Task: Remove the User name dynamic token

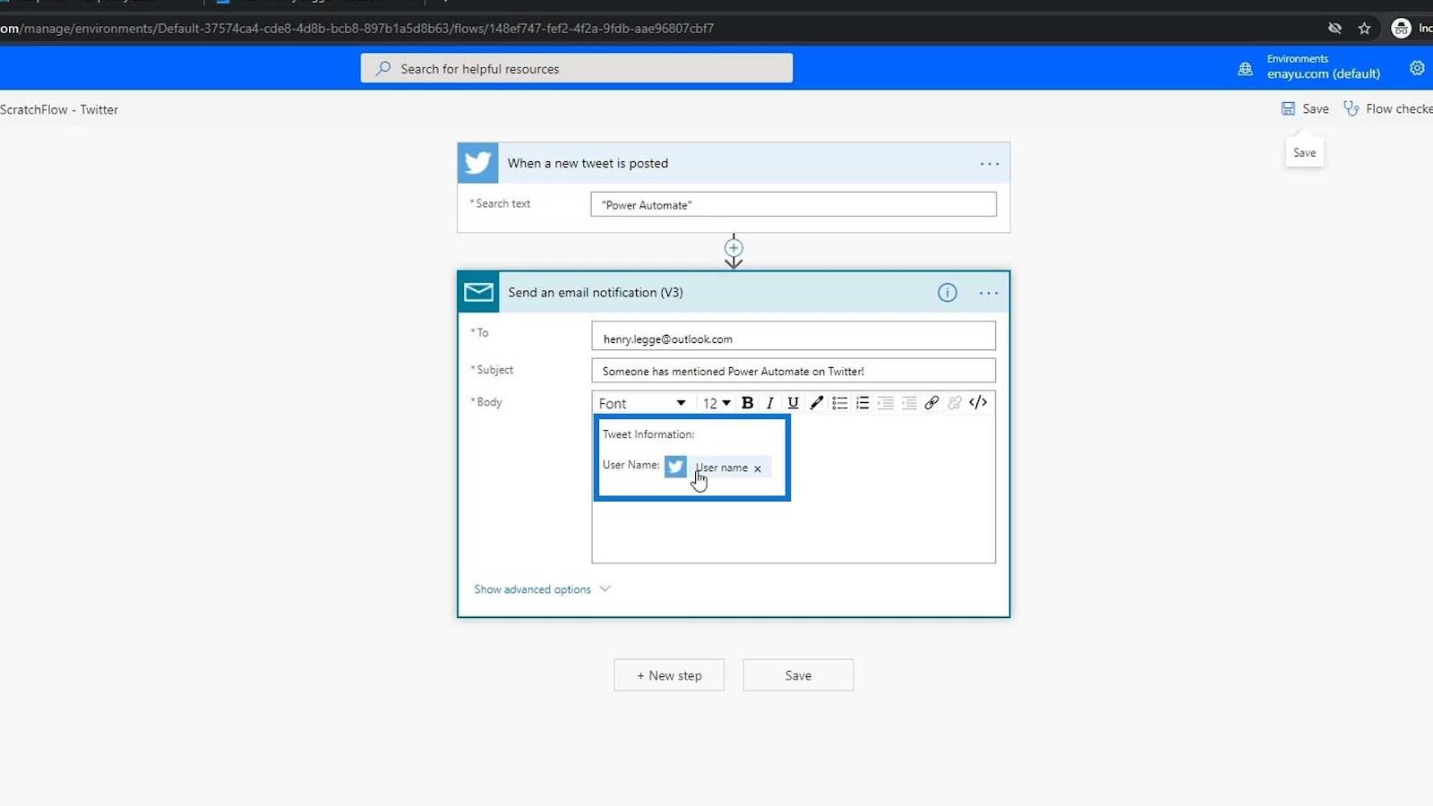Action: (x=758, y=468)
